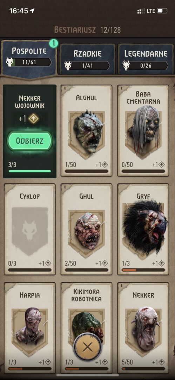Tap the Odbierz reward button
Screen dimensions: 175x380
[x=29, y=141]
